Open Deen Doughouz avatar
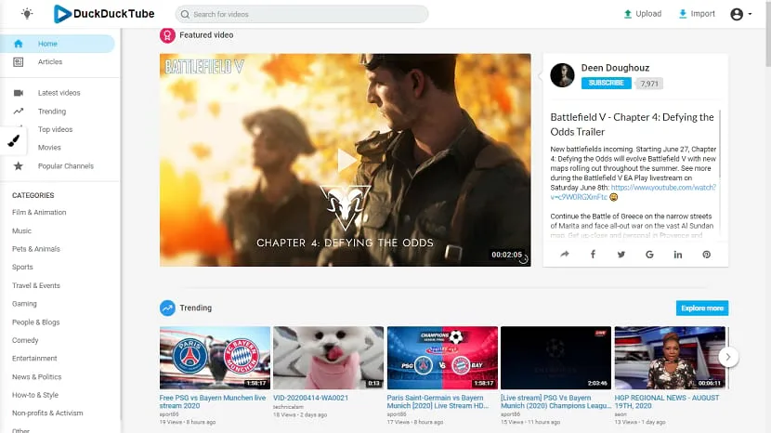Viewport: 771px width, 433px height. tap(562, 75)
